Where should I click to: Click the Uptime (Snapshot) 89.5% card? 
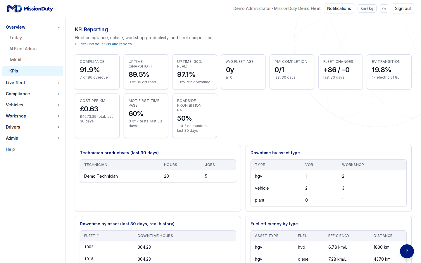[x=146, y=72]
